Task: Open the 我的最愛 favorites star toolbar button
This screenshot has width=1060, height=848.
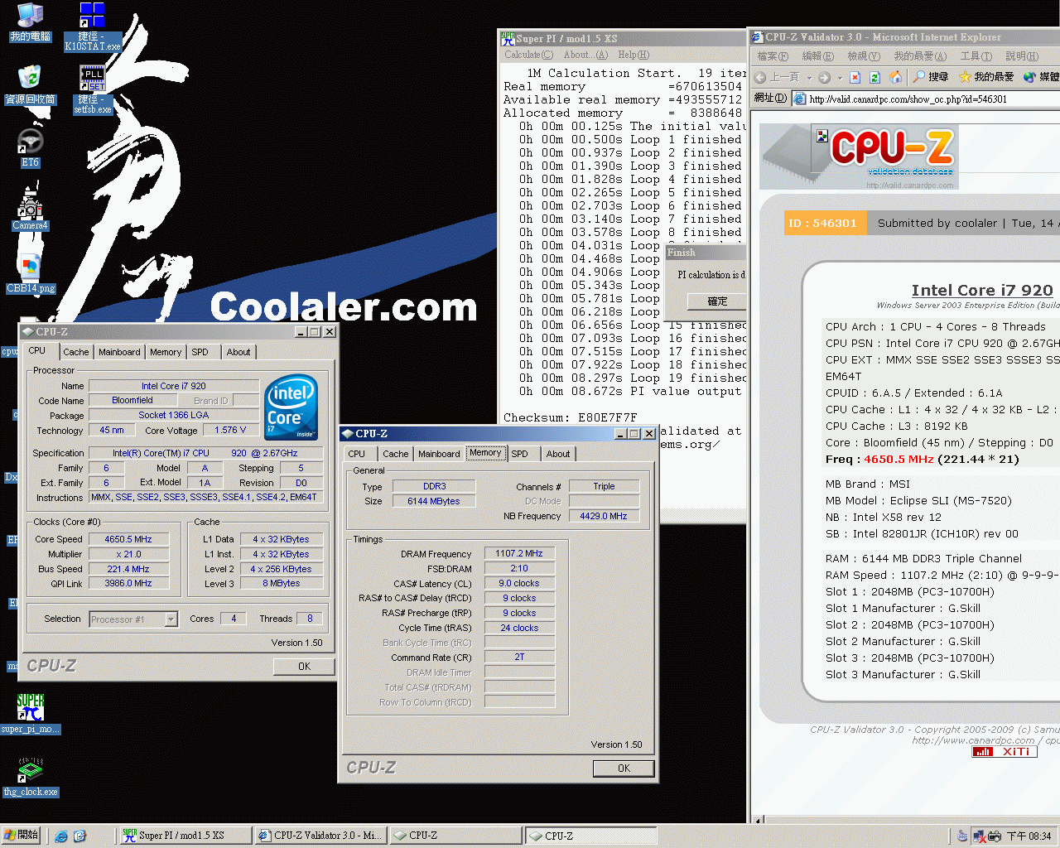Action: [x=986, y=77]
